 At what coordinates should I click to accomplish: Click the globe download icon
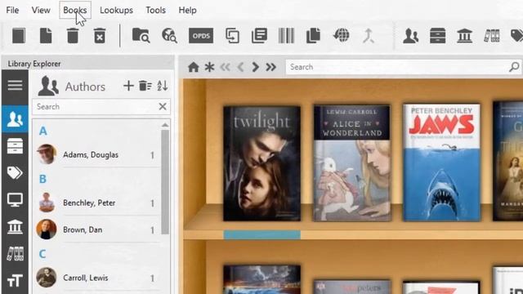[x=342, y=36]
